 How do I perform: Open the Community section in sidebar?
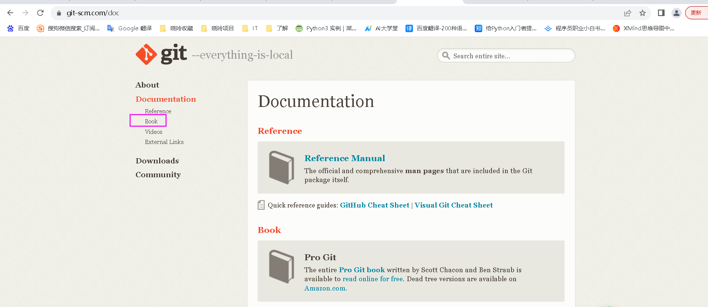[x=158, y=175]
